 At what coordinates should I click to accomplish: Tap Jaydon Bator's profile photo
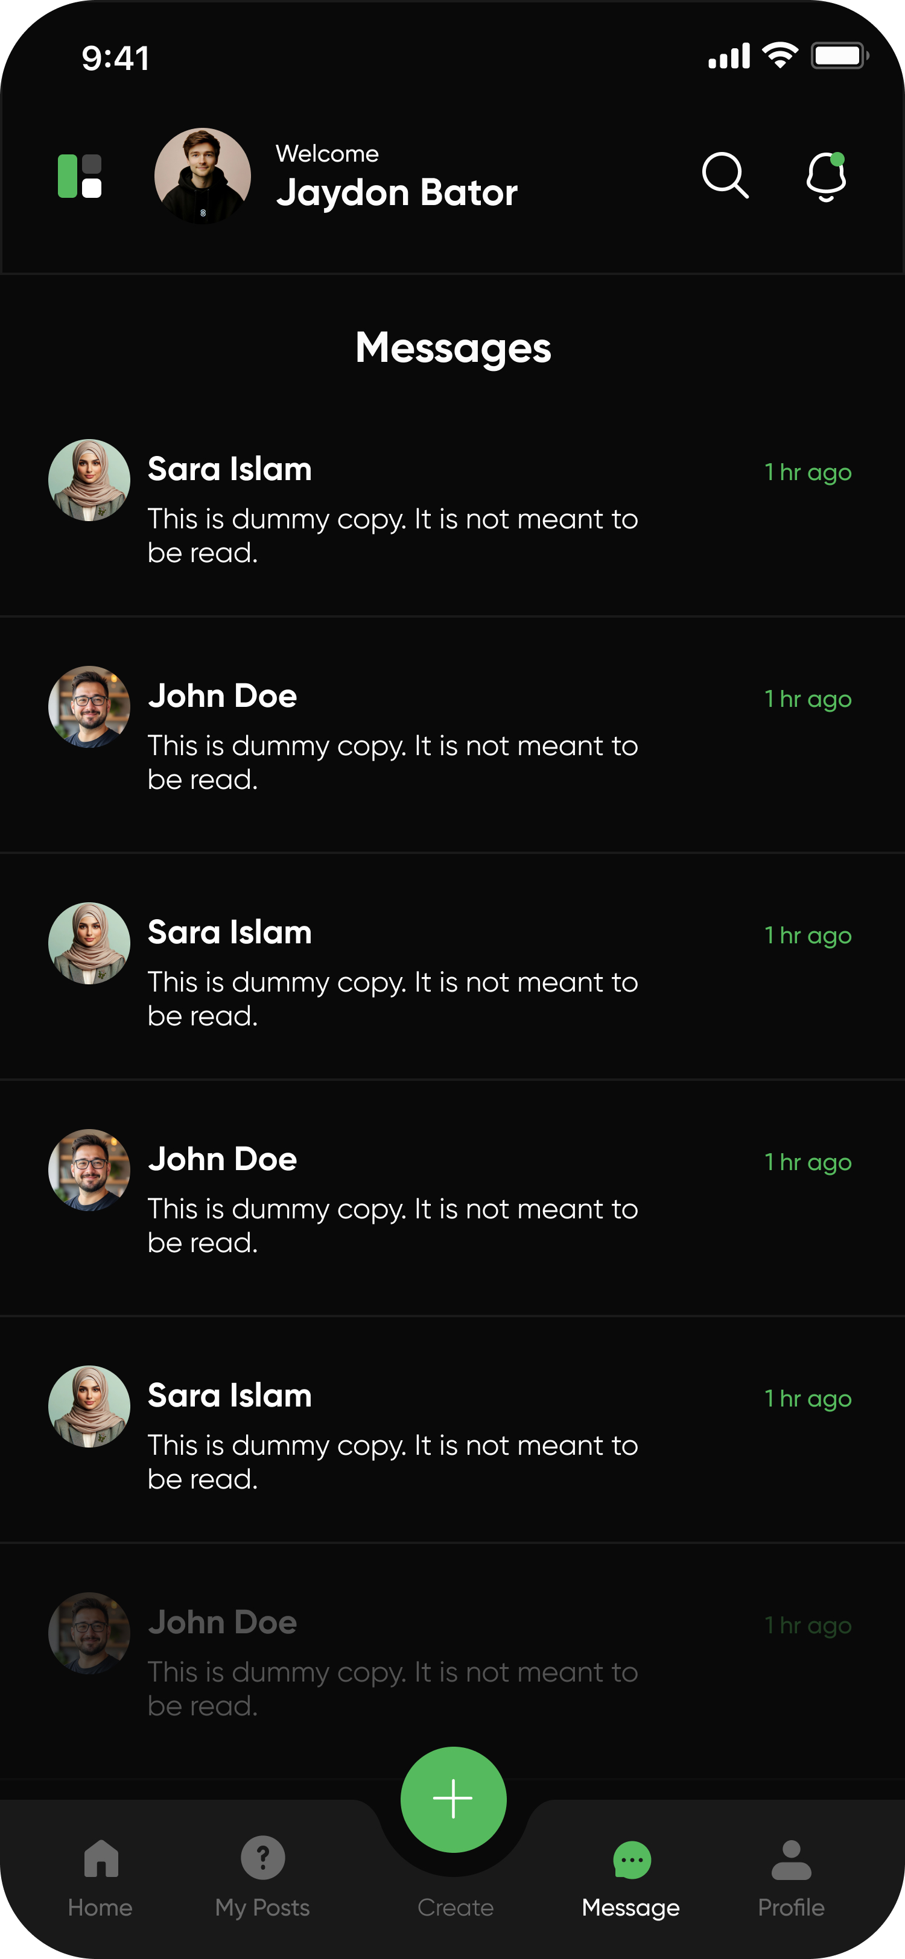[202, 177]
